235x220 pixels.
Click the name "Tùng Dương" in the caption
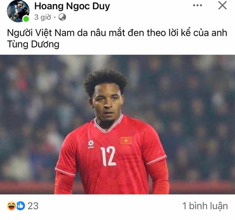(33, 44)
